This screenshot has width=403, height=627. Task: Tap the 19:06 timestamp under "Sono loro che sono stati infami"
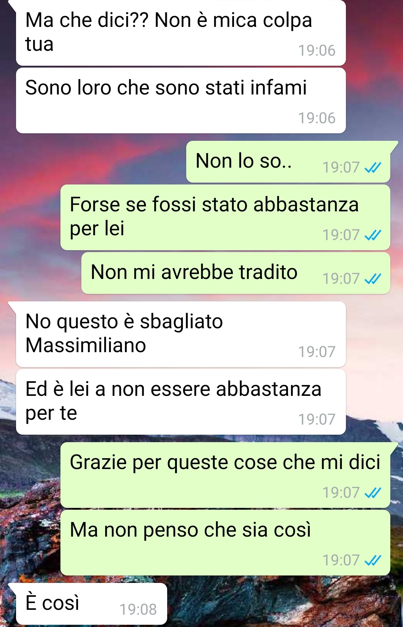(x=317, y=118)
